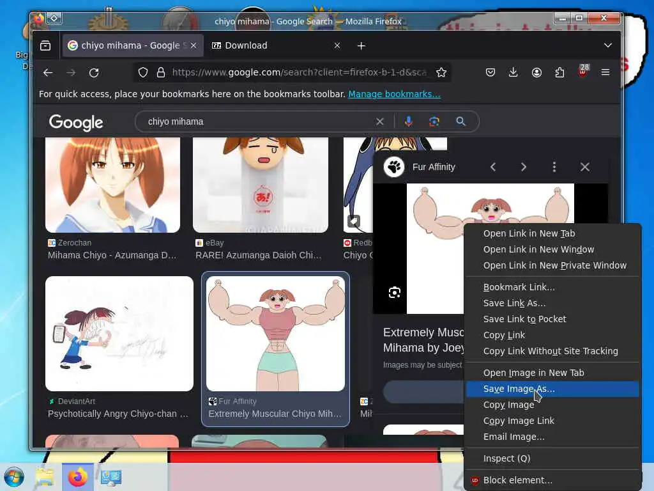Reload the current page

click(94, 73)
